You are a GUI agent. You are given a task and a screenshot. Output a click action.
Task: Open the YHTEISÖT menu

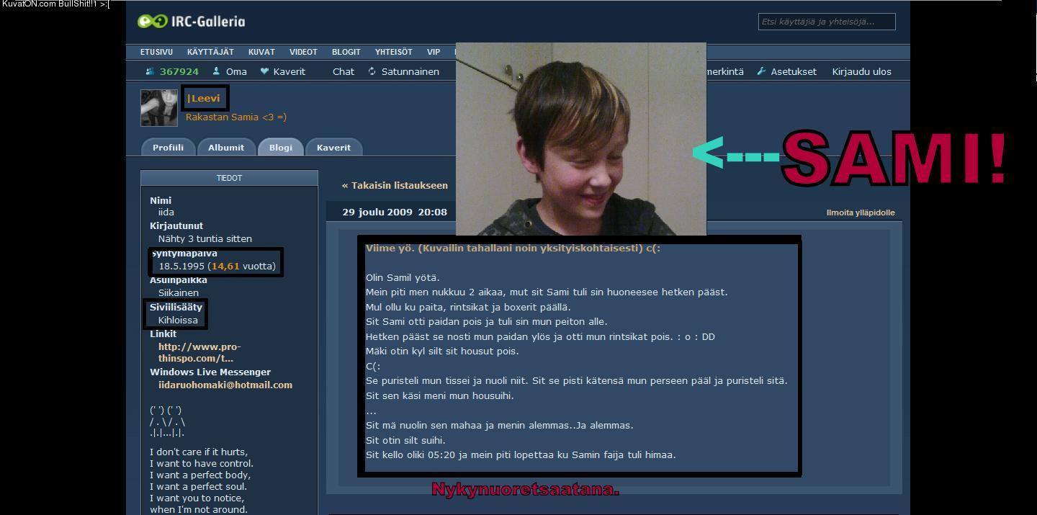pyautogui.click(x=393, y=52)
